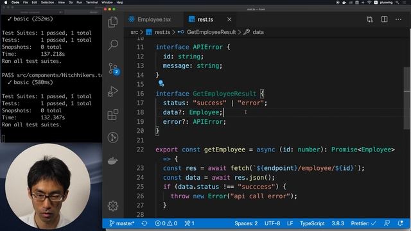Change end of line sequence LF
The image size is (411, 231).
click(x=290, y=223)
